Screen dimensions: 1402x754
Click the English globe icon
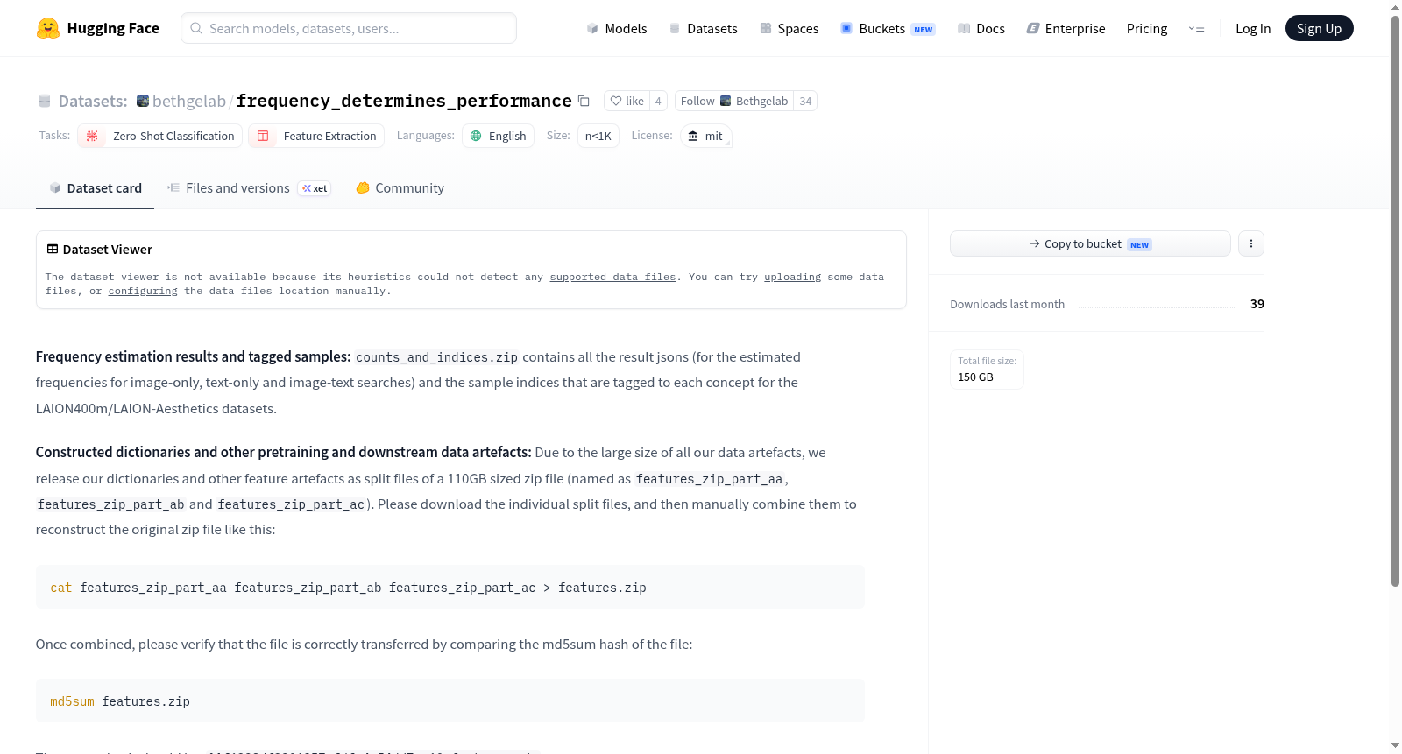tap(476, 136)
